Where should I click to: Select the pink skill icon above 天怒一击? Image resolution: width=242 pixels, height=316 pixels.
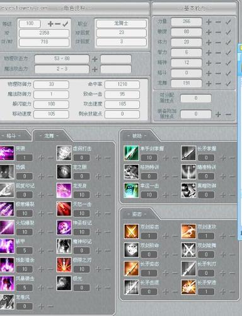coord(64,190)
